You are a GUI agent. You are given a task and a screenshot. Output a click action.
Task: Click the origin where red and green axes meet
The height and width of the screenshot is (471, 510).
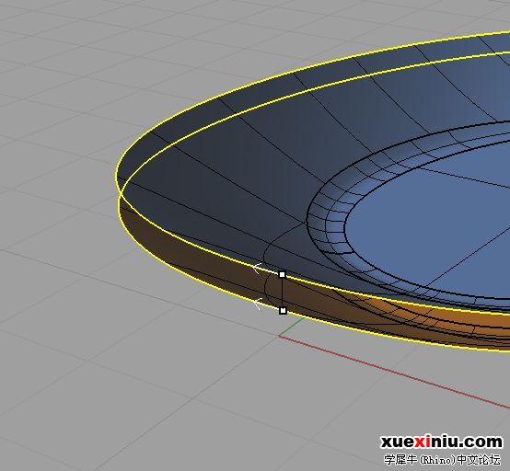tap(279, 336)
